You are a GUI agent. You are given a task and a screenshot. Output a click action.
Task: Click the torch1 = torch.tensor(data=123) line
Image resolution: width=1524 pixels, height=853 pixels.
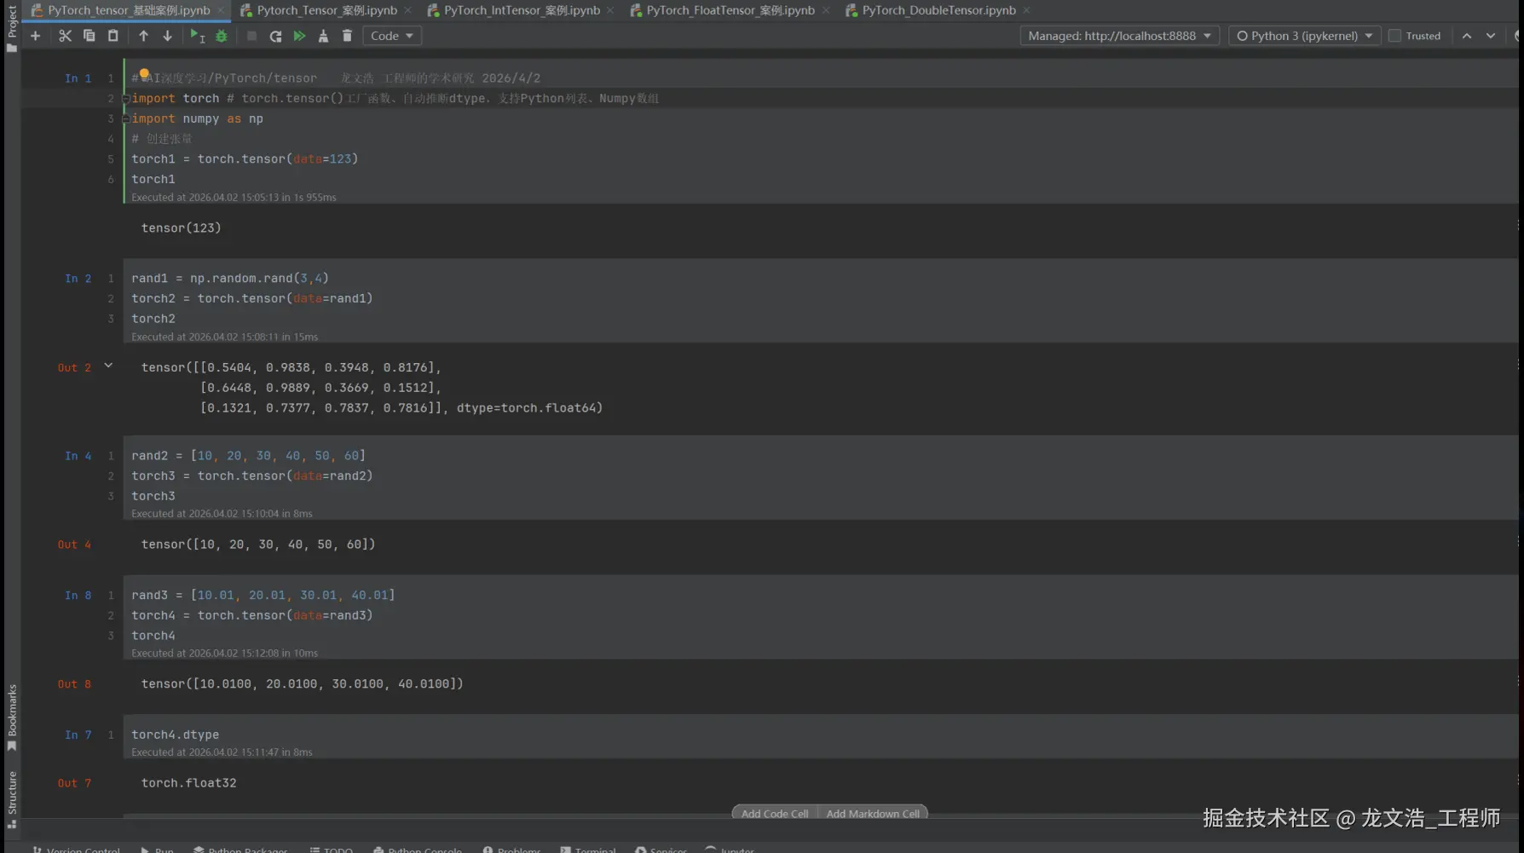tap(245, 159)
